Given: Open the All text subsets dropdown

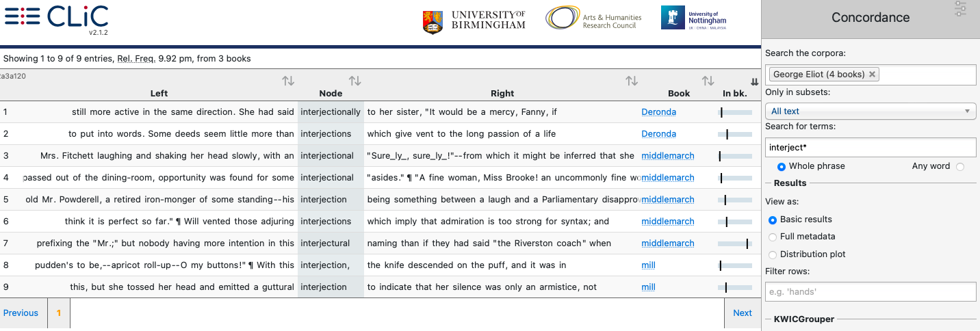Looking at the screenshot, I should pos(870,111).
